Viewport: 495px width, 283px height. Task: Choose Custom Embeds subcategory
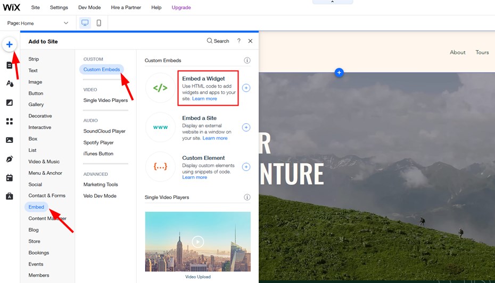[x=102, y=69]
